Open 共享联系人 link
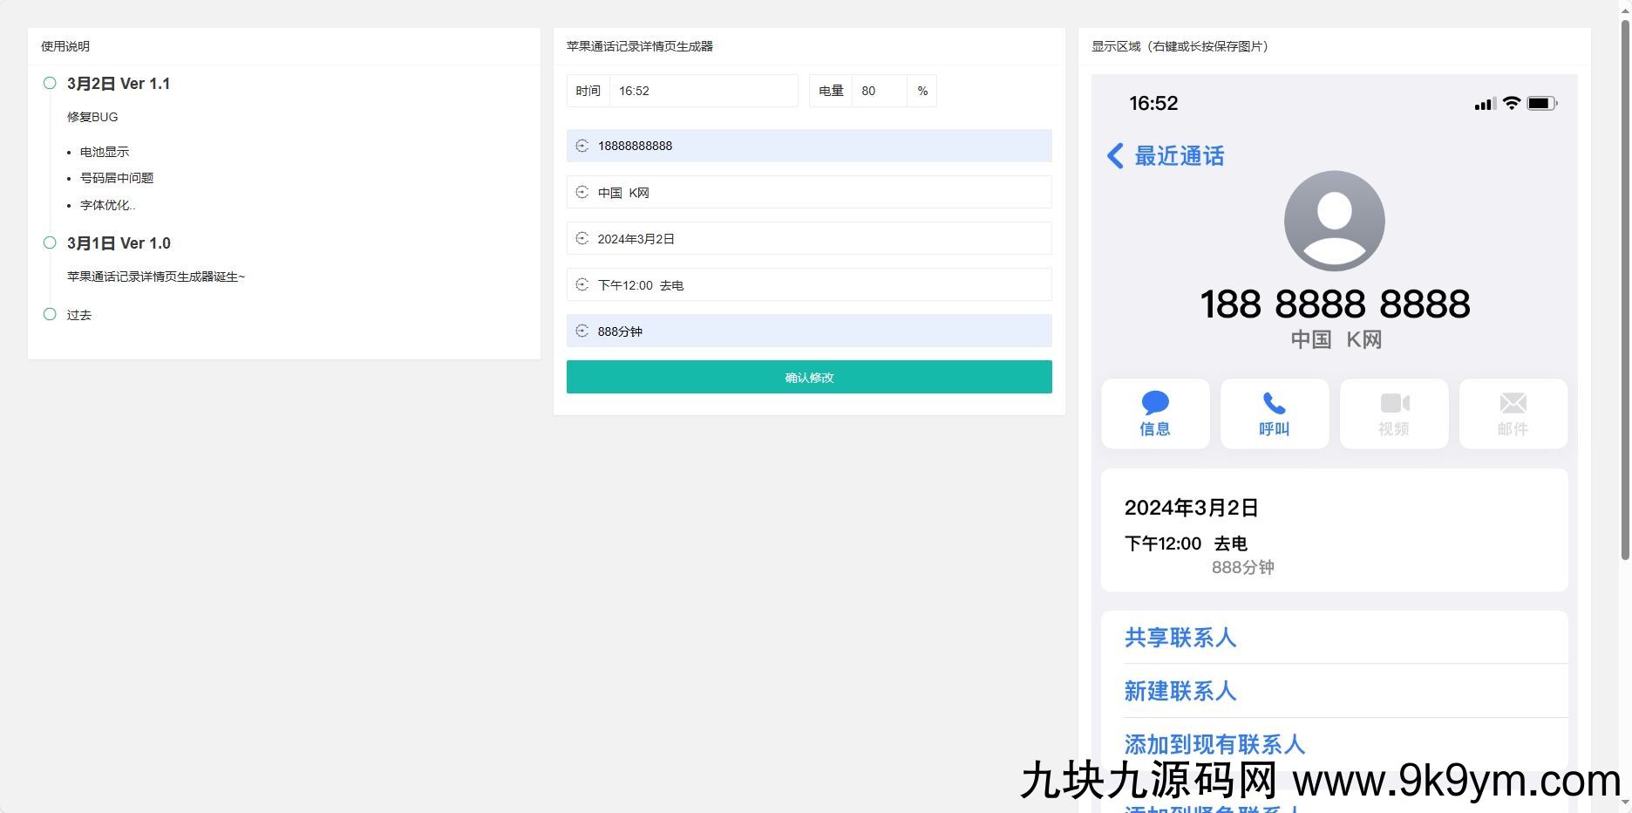 coord(1180,638)
